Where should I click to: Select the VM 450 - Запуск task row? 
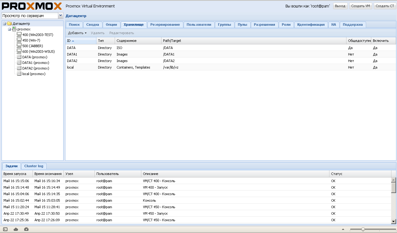[x=196, y=213]
